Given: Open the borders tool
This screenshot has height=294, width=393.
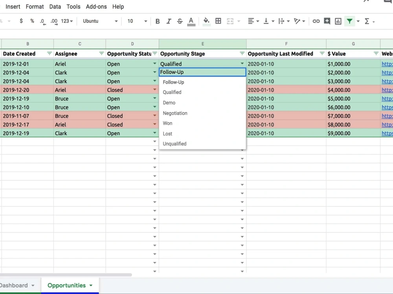Looking at the screenshot, I should [x=218, y=21].
